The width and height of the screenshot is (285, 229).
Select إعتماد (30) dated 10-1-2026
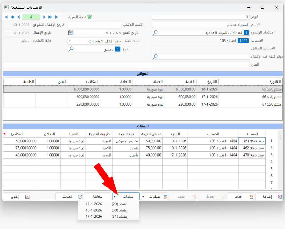click(x=108, y=210)
